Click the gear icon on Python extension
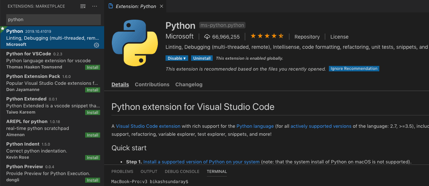The image size is (429, 186). (96, 45)
